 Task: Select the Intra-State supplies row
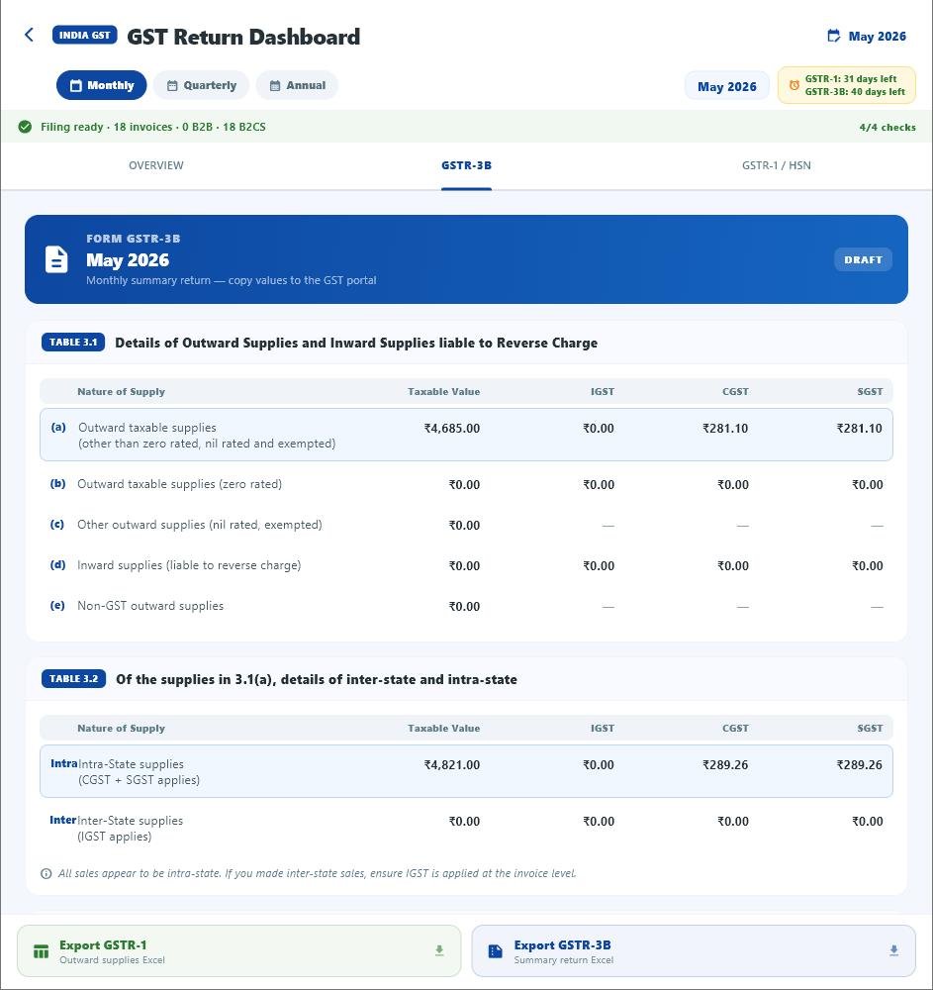[466, 771]
